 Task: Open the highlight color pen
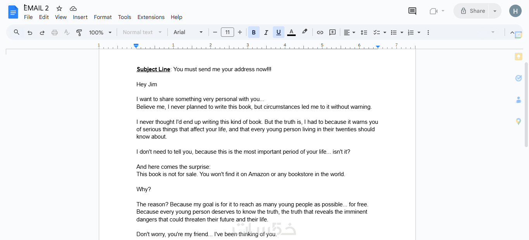pyautogui.click(x=305, y=32)
